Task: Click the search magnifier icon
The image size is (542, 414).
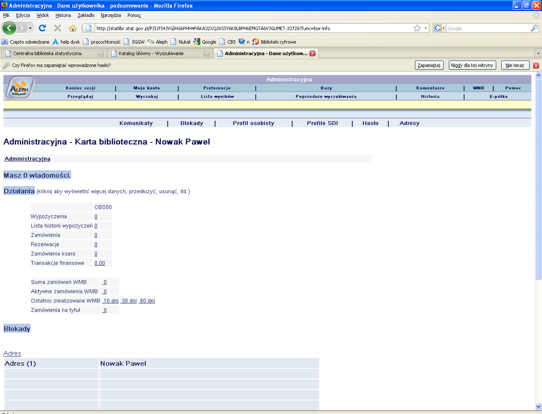Action: (x=534, y=28)
